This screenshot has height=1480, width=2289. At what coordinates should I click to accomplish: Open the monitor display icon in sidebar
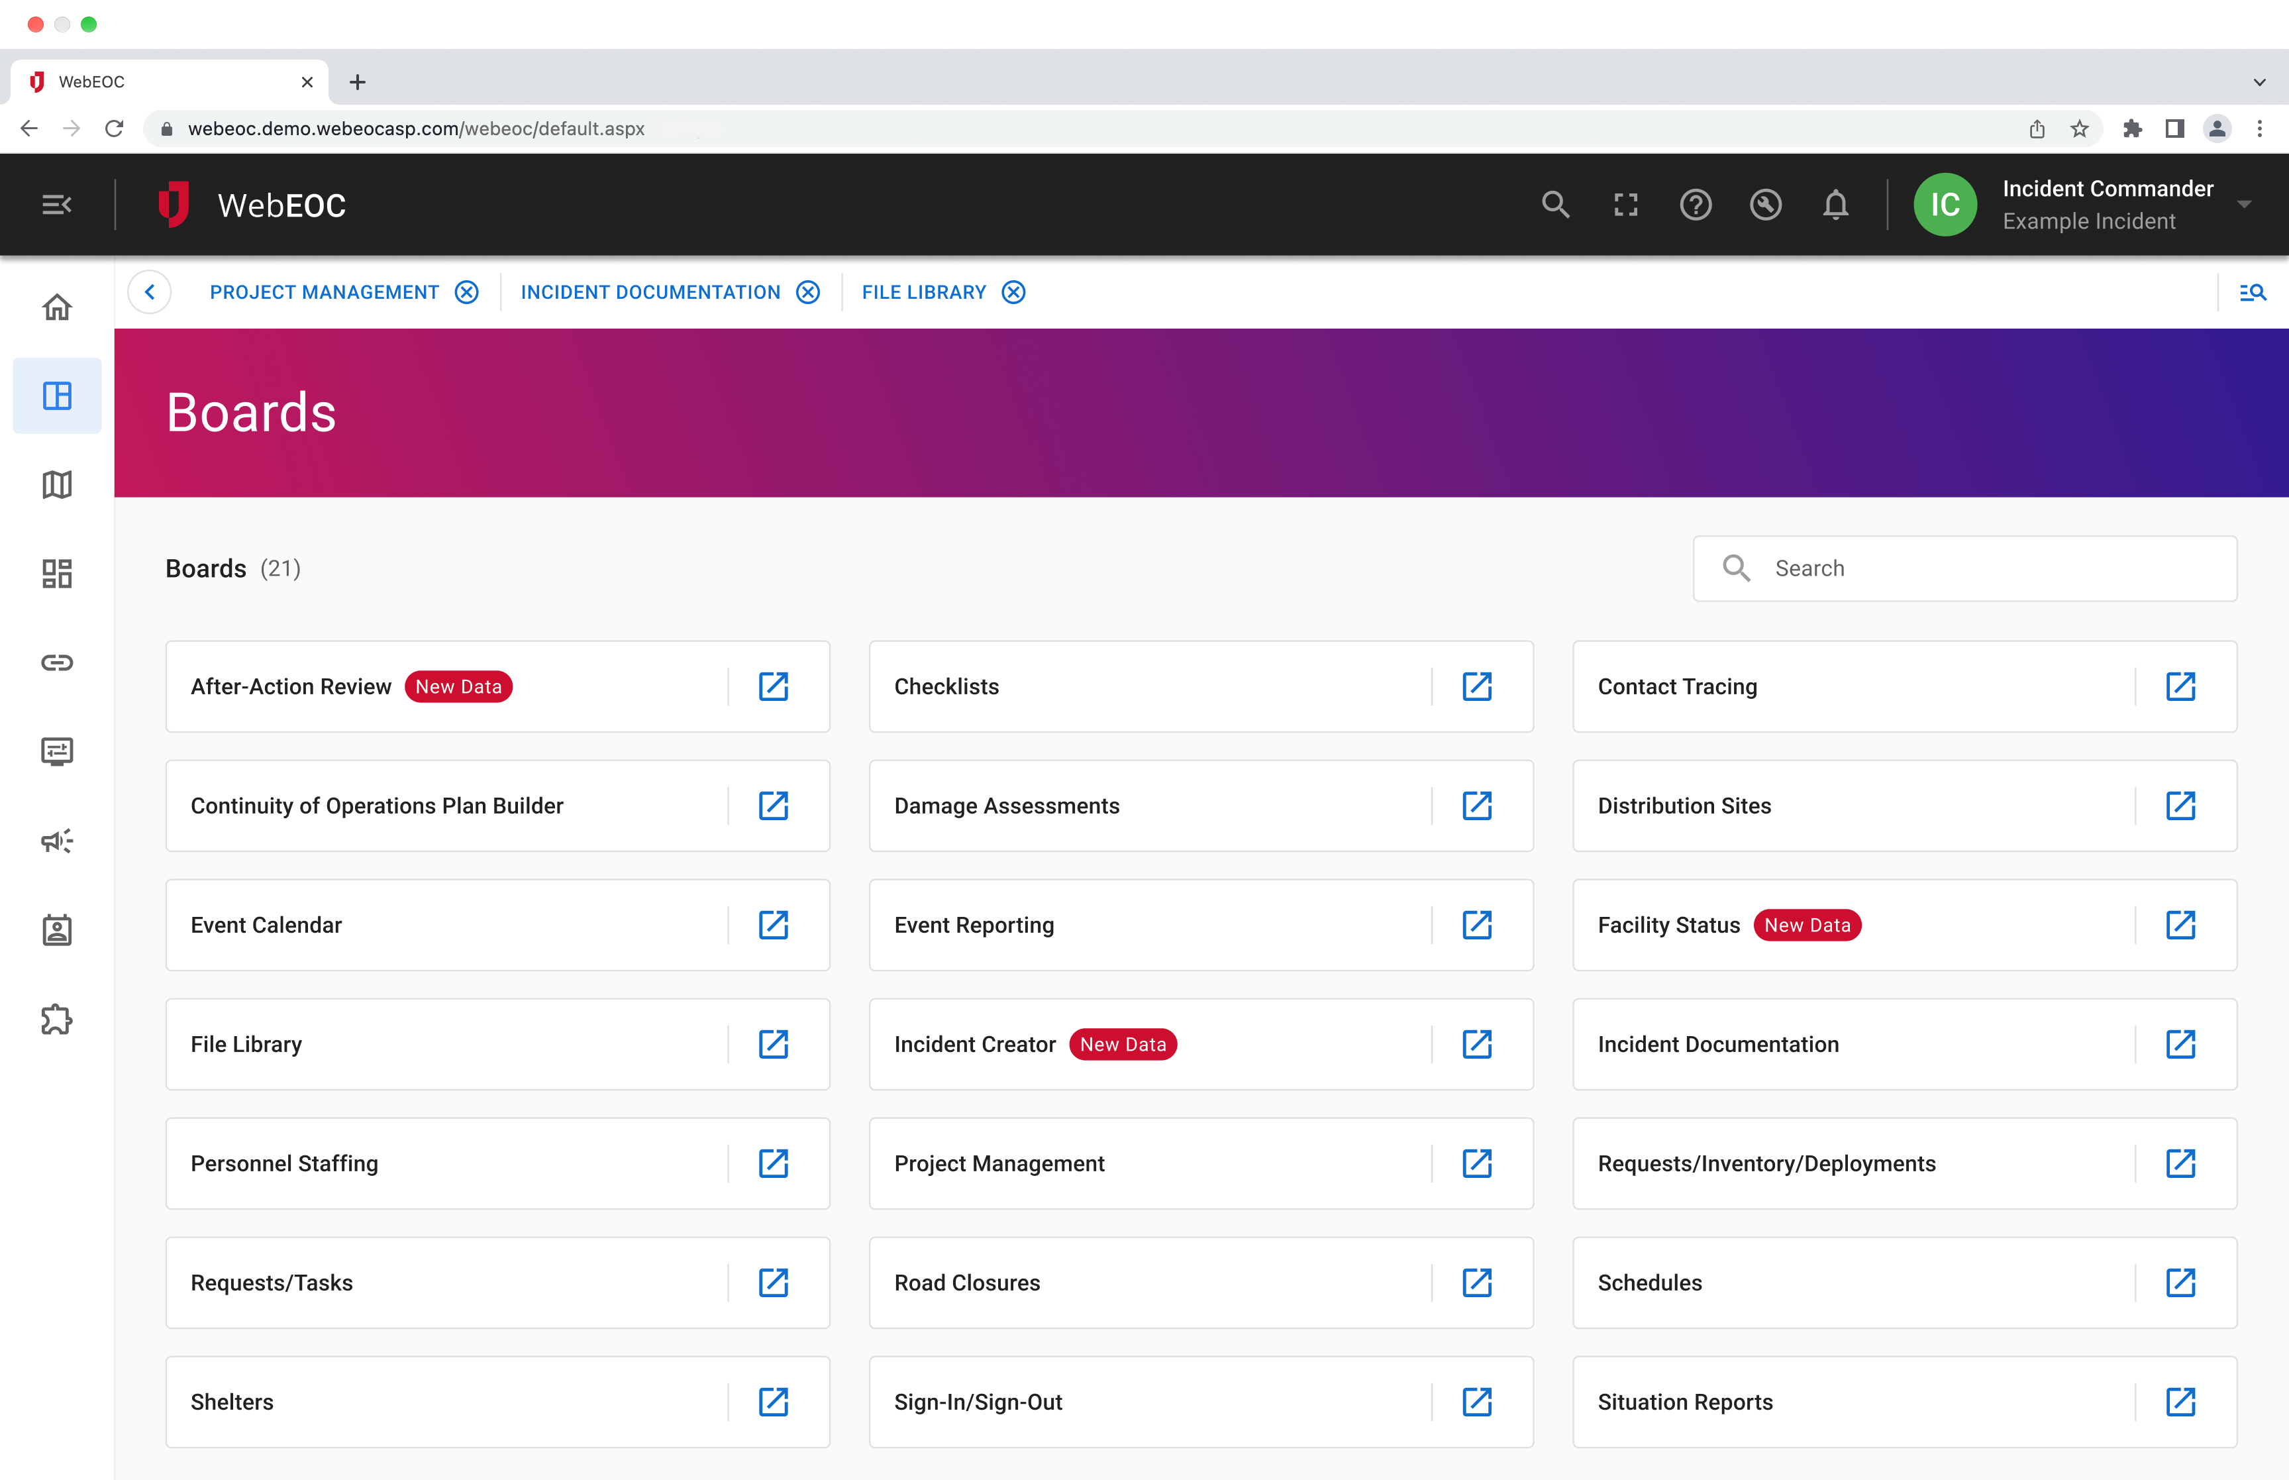pyautogui.click(x=57, y=751)
